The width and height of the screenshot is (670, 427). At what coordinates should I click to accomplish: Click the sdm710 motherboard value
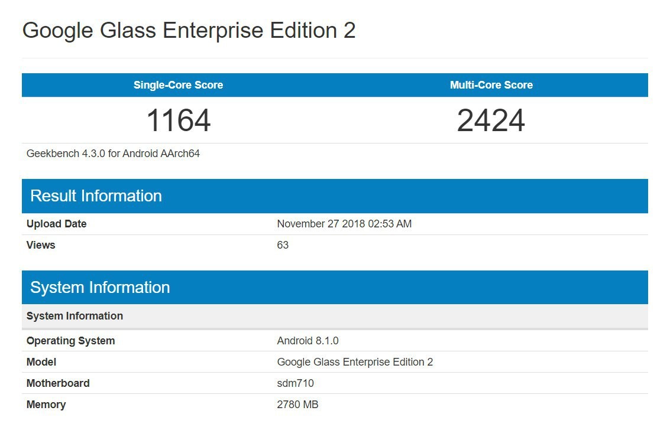(x=295, y=383)
